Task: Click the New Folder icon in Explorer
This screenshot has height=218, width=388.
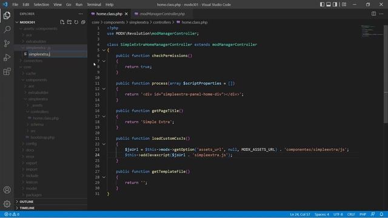Action: tap(69, 22)
